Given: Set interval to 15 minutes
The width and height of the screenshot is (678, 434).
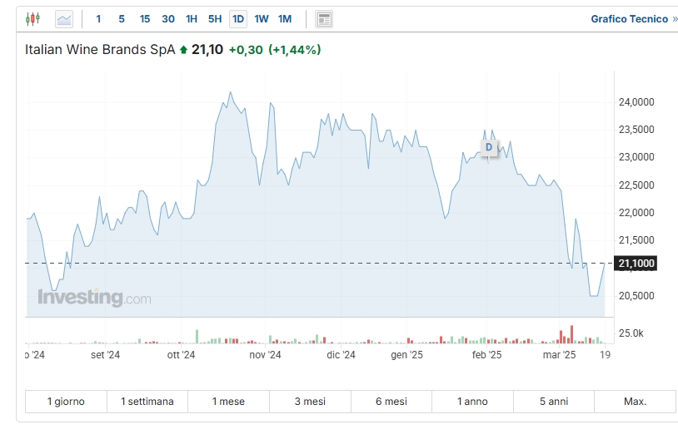Looking at the screenshot, I should click(x=145, y=19).
